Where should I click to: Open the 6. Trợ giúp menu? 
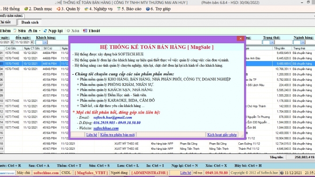click(158, 9)
